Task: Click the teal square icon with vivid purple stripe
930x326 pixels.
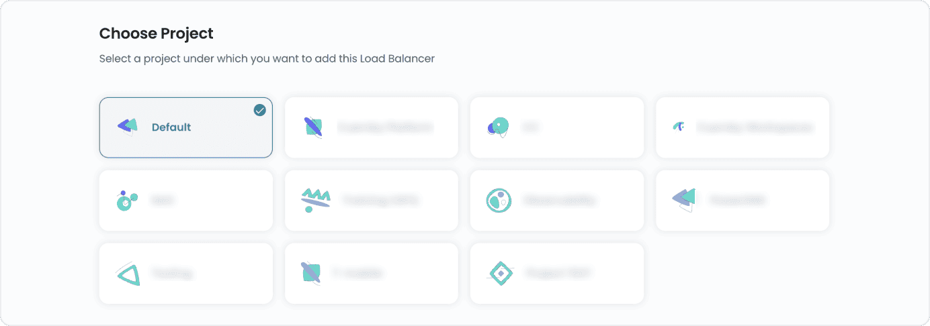Action: pyautogui.click(x=312, y=127)
